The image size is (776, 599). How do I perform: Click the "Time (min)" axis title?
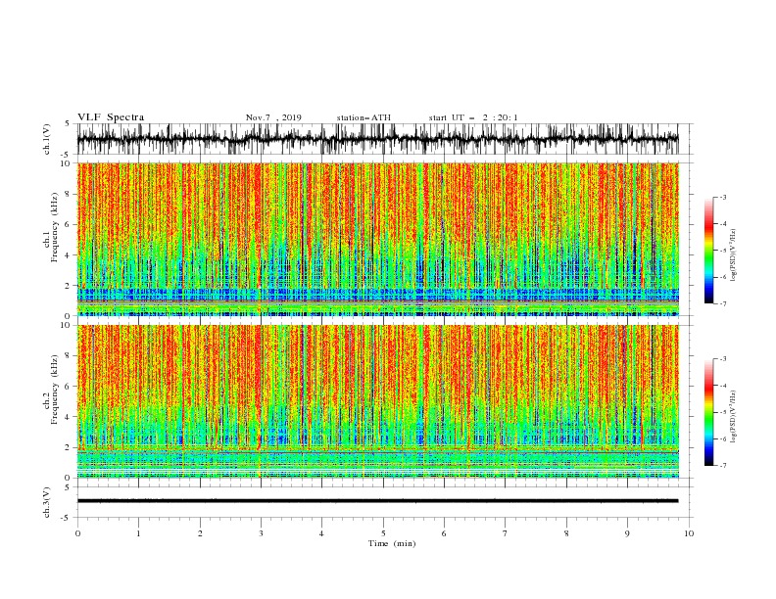pyautogui.click(x=392, y=543)
